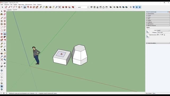Click Make Component in the left toolbar

(x=5, y=11)
